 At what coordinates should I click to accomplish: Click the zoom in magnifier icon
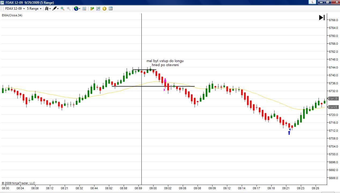click(63, 9)
